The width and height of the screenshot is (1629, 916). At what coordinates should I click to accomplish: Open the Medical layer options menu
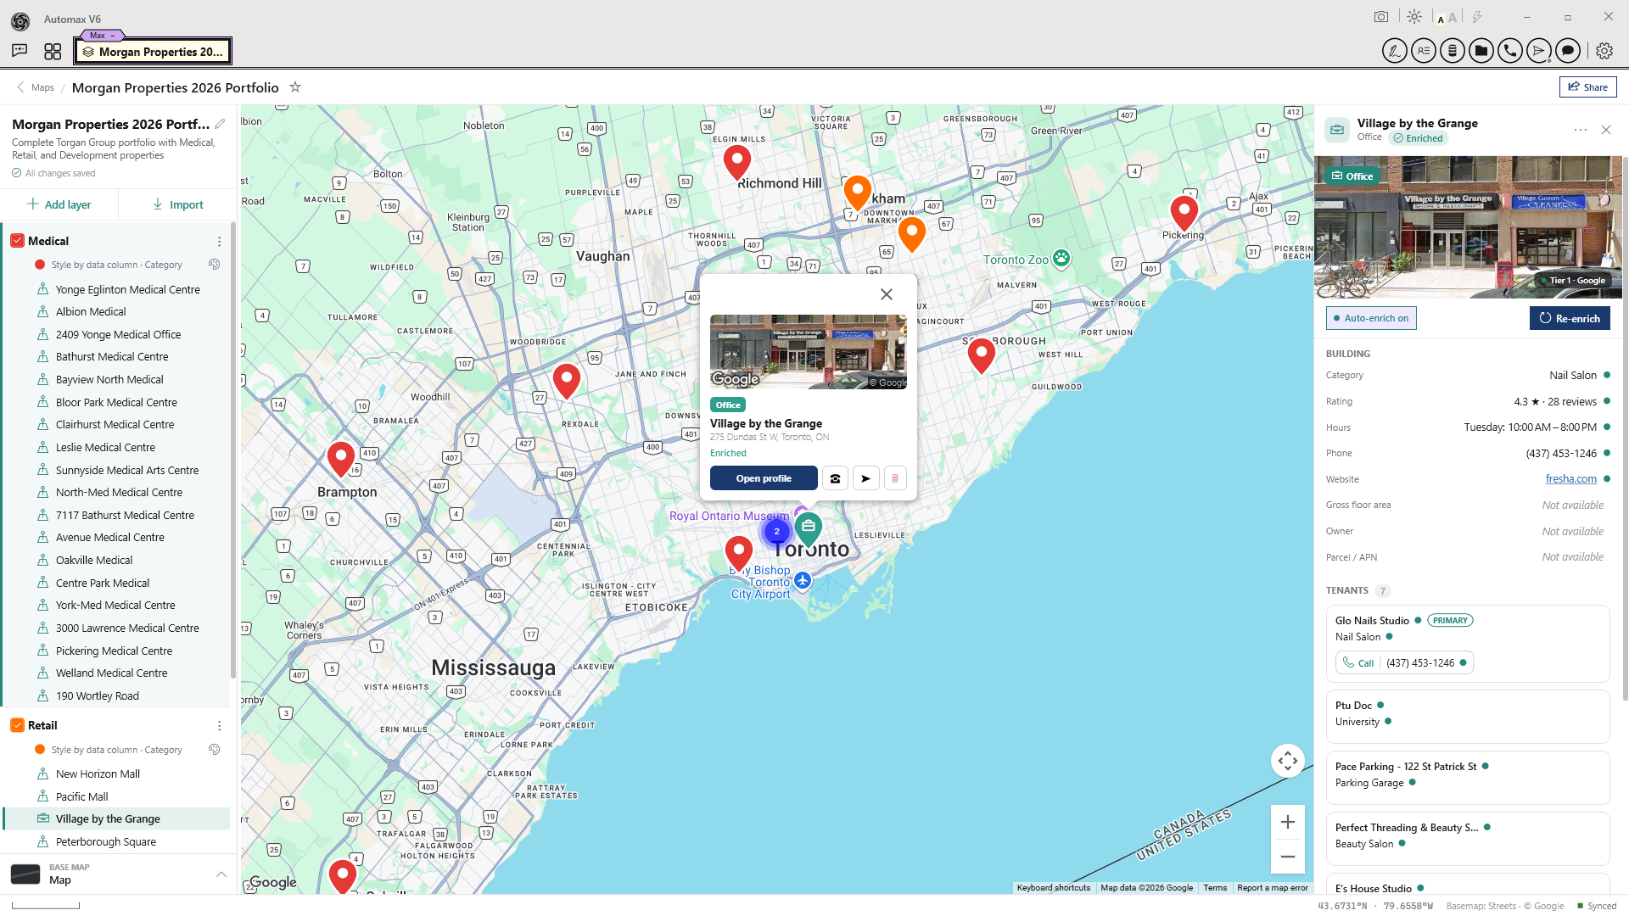tap(219, 242)
